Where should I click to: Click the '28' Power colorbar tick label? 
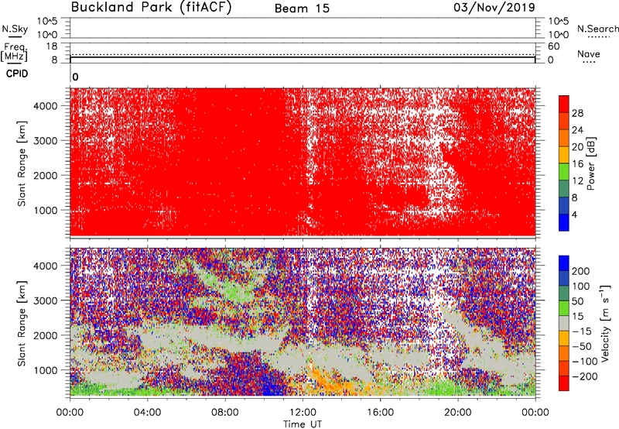(577, 113)
